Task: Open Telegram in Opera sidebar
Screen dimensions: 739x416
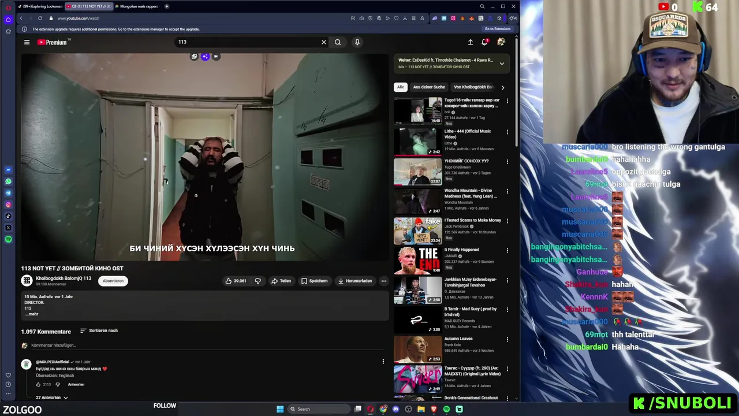Action: [x=8, y=193]
